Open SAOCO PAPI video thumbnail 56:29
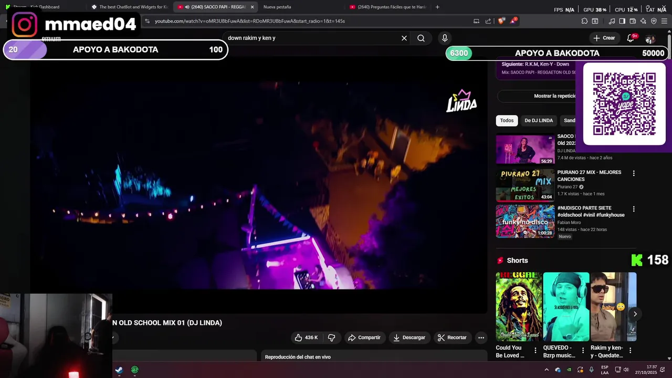The image size is (672, 378). coord(525,150)
